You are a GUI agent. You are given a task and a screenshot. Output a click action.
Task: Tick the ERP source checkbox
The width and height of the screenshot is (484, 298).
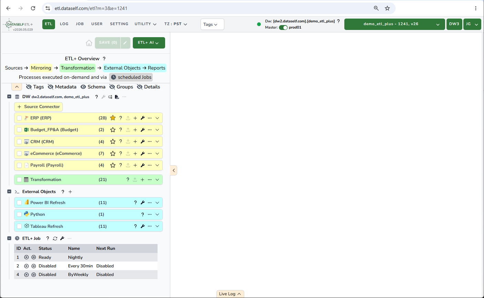[x=19, y=118]
